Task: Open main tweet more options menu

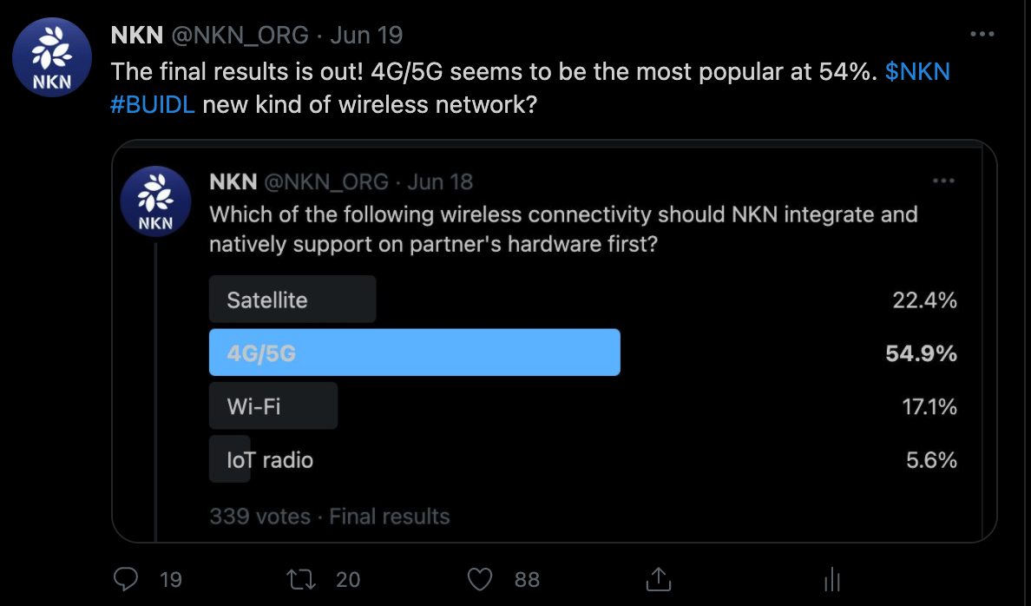Action: (x=982, y=35)
